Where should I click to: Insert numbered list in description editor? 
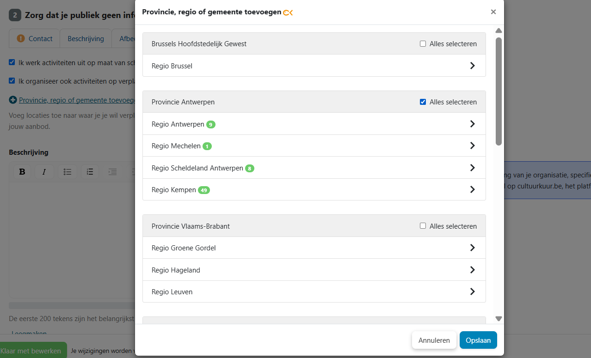click(x=90, y=172)
